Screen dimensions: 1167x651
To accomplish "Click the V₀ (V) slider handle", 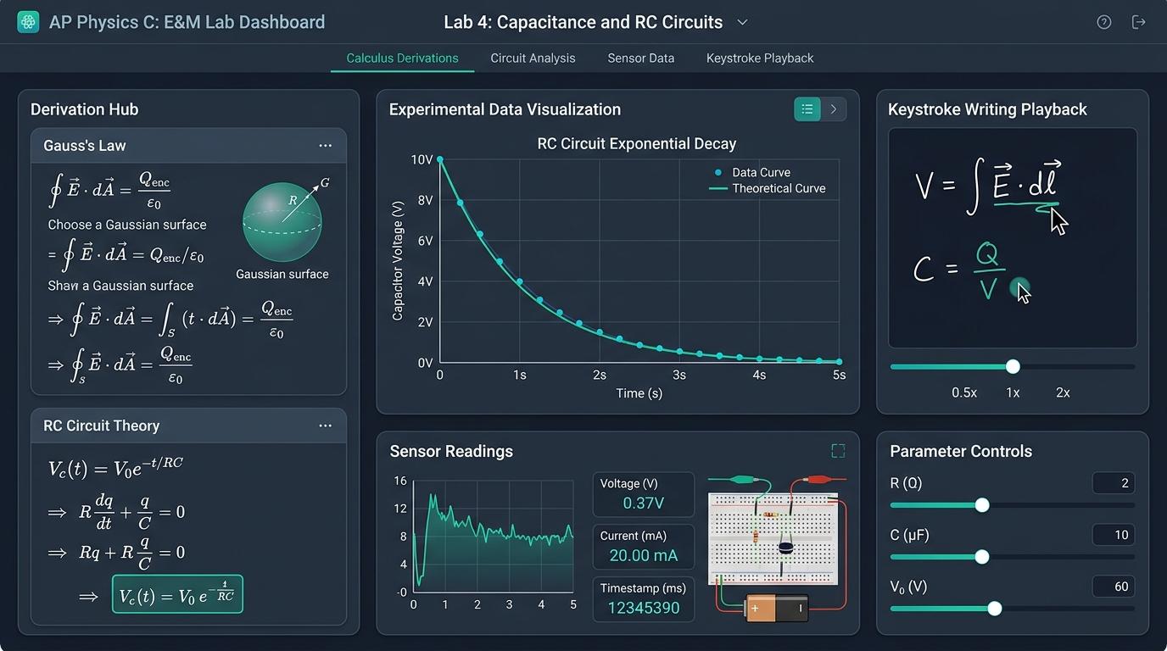I will pyautogui.click(x=995, y=609).
